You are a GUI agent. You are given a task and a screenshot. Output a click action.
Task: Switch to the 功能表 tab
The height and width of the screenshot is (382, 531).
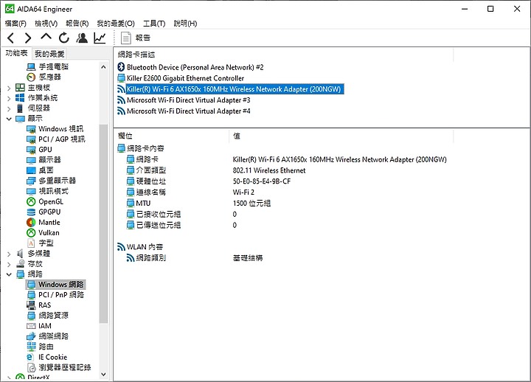pyautogui.click(x=16, y=53)
